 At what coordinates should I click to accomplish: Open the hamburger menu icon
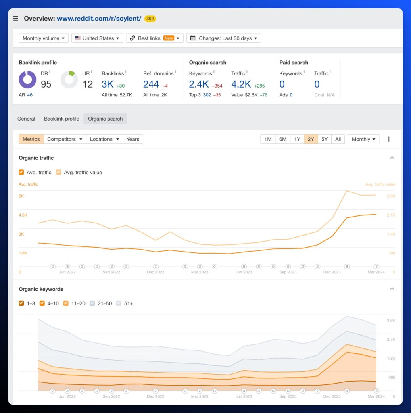coord(15,18)
